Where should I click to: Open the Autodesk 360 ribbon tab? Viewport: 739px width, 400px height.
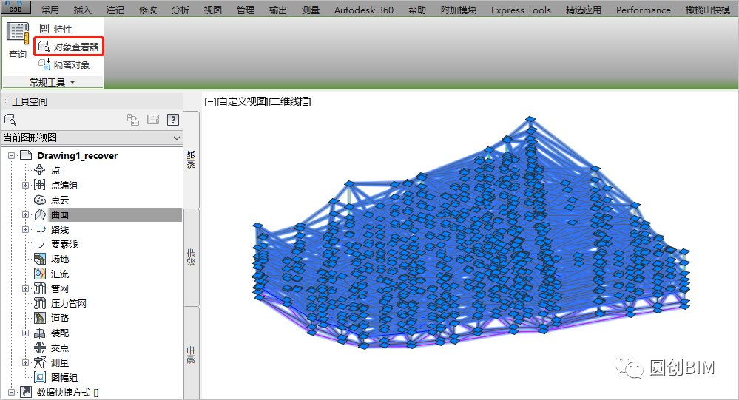[364, 10]
